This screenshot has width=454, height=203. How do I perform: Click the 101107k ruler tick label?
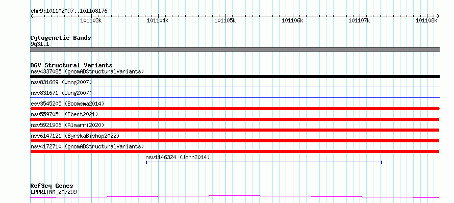359,20
